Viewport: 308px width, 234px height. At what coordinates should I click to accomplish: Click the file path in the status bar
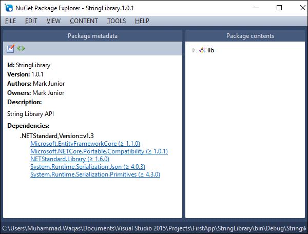coord(154,228)
